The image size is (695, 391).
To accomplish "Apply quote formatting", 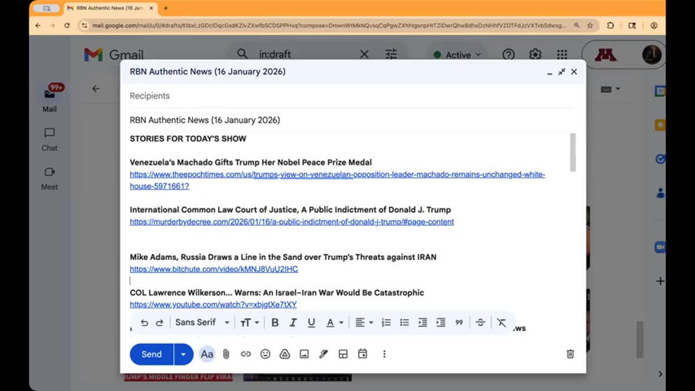I will pyautogui.click(x=459, y=323).
